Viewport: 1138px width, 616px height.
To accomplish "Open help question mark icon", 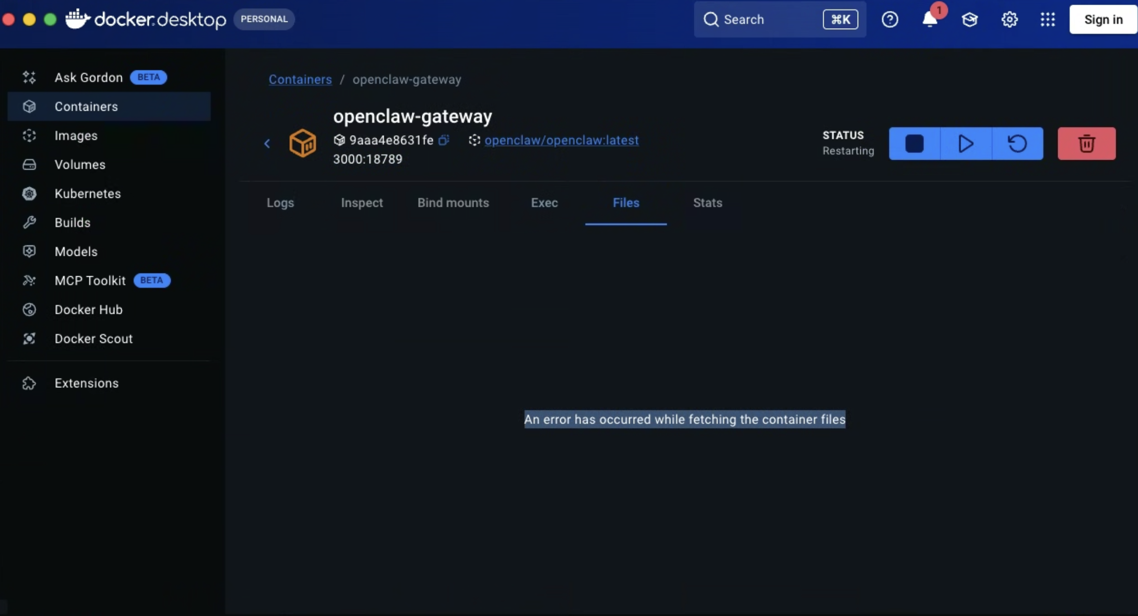I will pyautogui.click(x=890, y=20).
